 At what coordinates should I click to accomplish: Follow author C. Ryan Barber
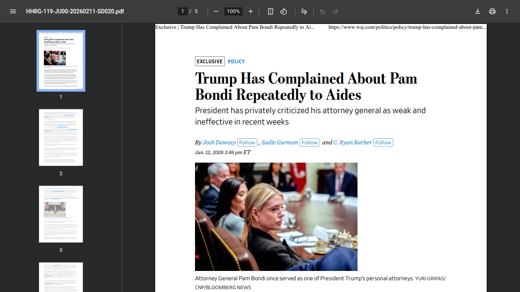click(383, 142)
